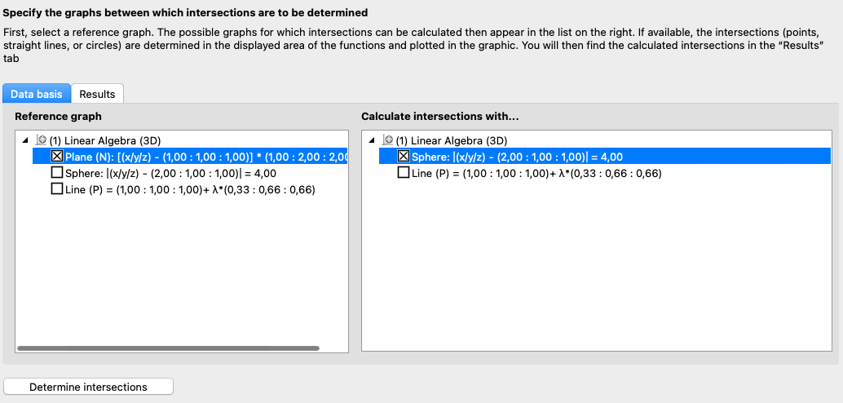Select the Plane (N) row text in Reference graph
Viewport: 843px width, 403px height.
coord(204,157)
